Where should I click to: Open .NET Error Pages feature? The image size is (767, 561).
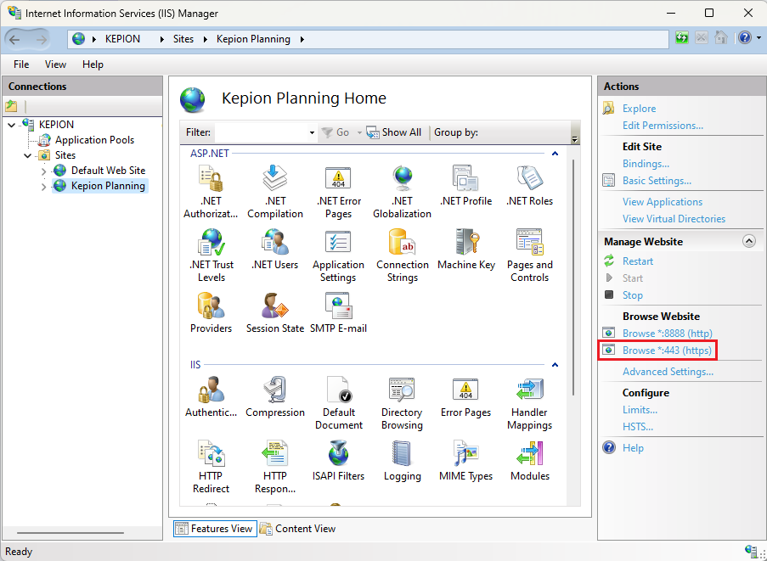pos(339,192)
